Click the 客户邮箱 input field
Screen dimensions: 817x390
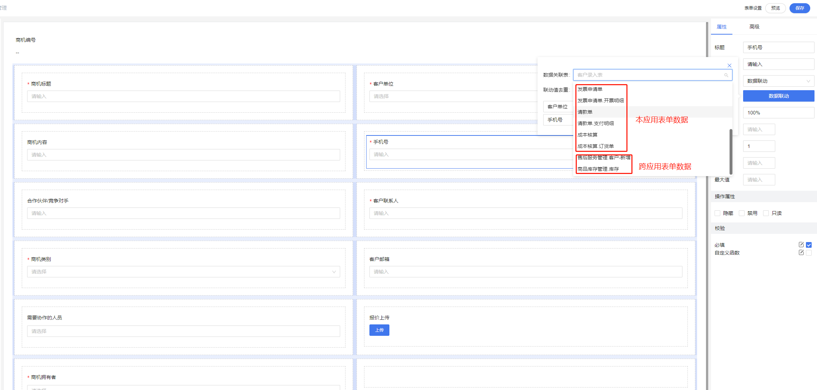[526, 272]
